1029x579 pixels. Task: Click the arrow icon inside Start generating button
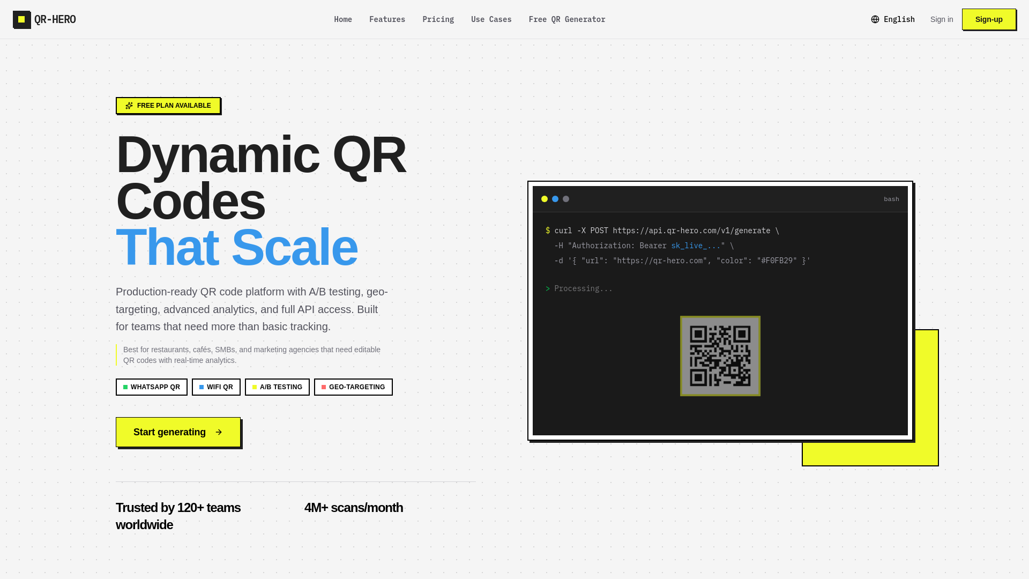coord(218,432)
